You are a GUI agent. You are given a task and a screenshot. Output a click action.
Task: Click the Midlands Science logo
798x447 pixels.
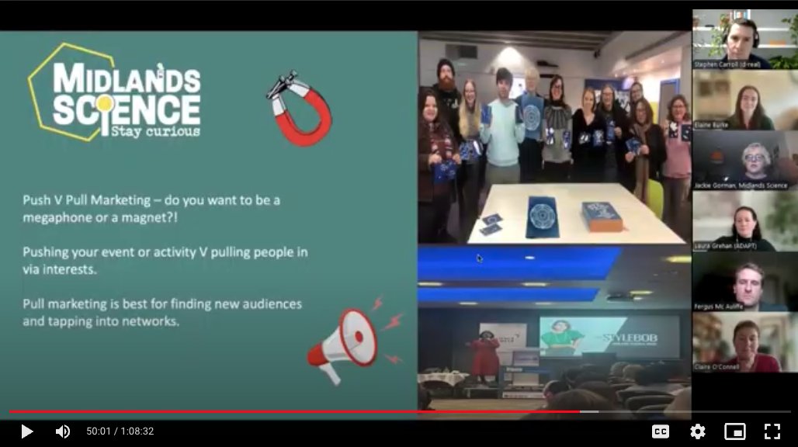click(115, 92)
